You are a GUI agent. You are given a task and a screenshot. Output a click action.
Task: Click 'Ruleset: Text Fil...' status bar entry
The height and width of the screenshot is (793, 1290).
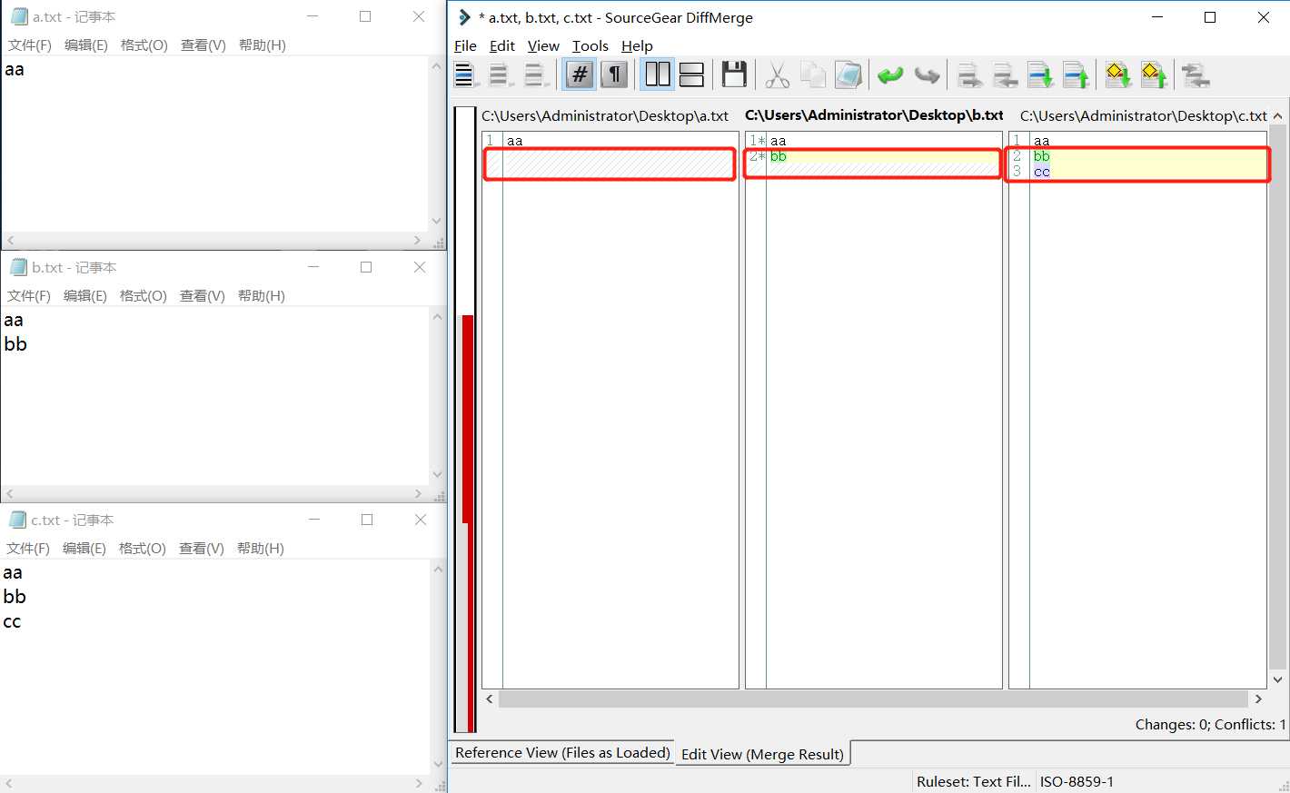974,781
